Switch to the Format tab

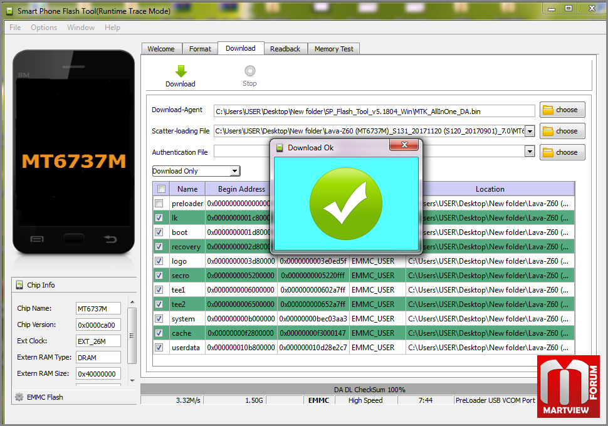tap(200, 49)
